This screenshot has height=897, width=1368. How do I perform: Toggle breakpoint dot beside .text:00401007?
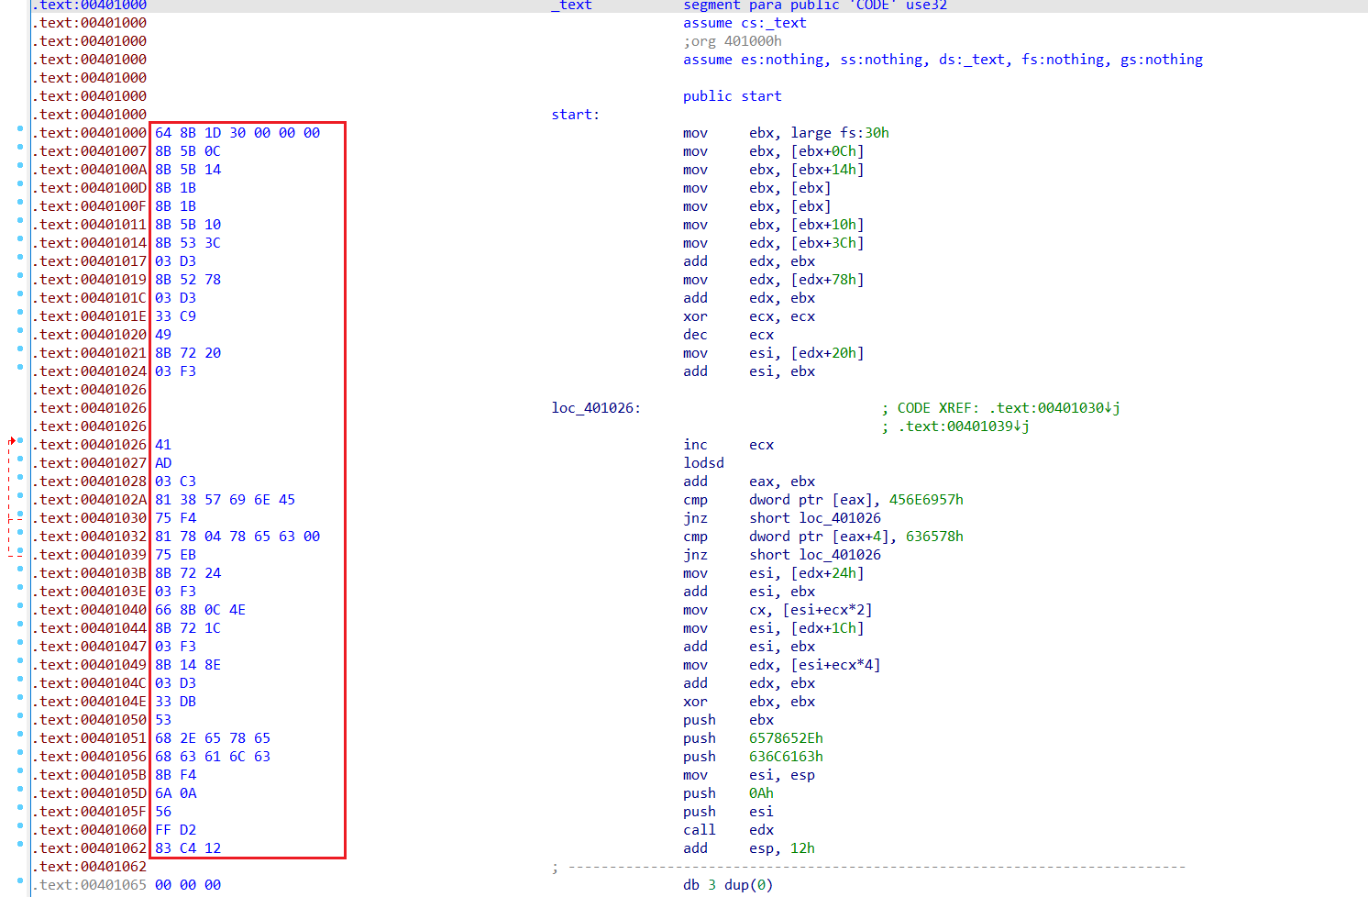tap(20, 148)
